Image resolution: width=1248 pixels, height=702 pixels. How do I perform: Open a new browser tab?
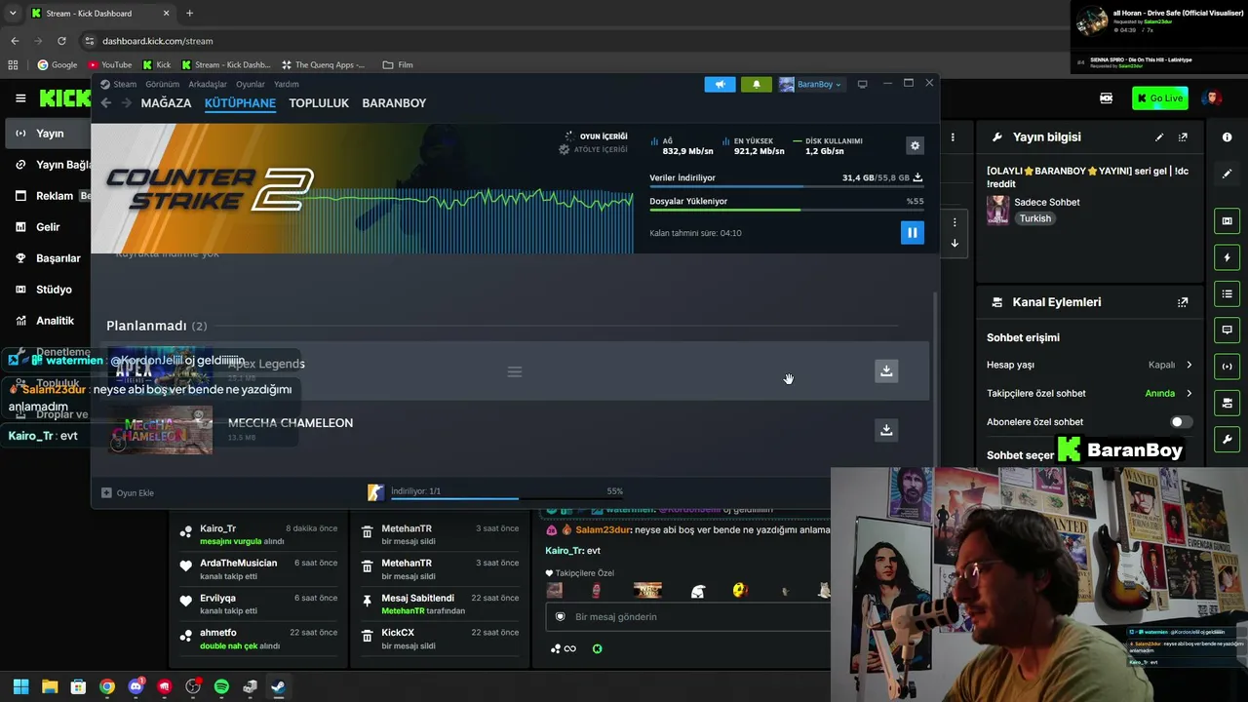(189, 14)
